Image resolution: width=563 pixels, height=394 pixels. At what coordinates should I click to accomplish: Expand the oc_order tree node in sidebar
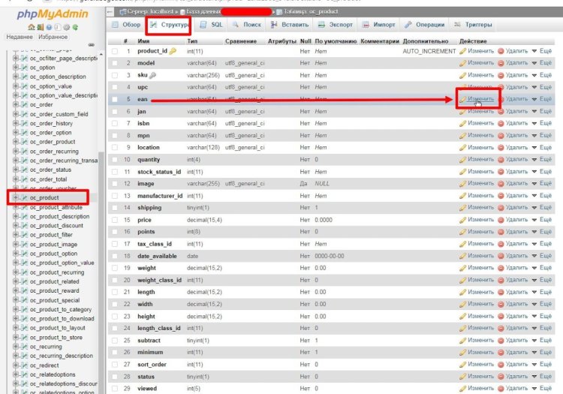tap(16, 105)
